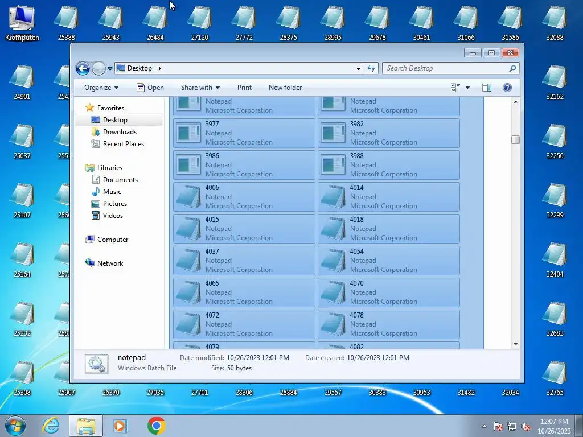The height and width of the screenshot is (437, 583).
Task: Select desktop icon 28375
Action: coord(288,23)
